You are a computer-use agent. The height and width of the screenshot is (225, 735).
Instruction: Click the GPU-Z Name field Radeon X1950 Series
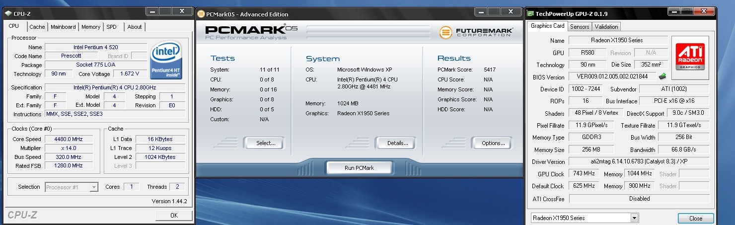point(618,40)
